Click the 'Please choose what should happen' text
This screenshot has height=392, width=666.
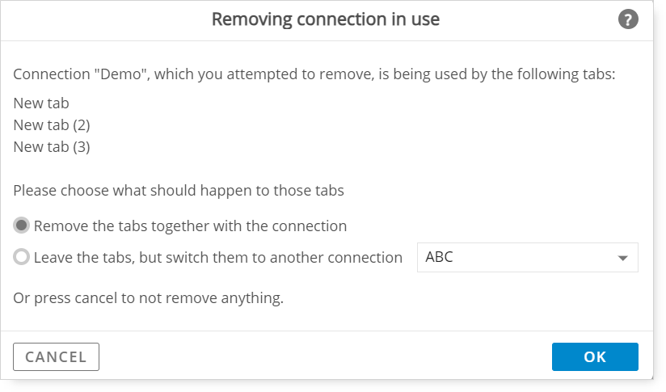(x=179, y=190)
